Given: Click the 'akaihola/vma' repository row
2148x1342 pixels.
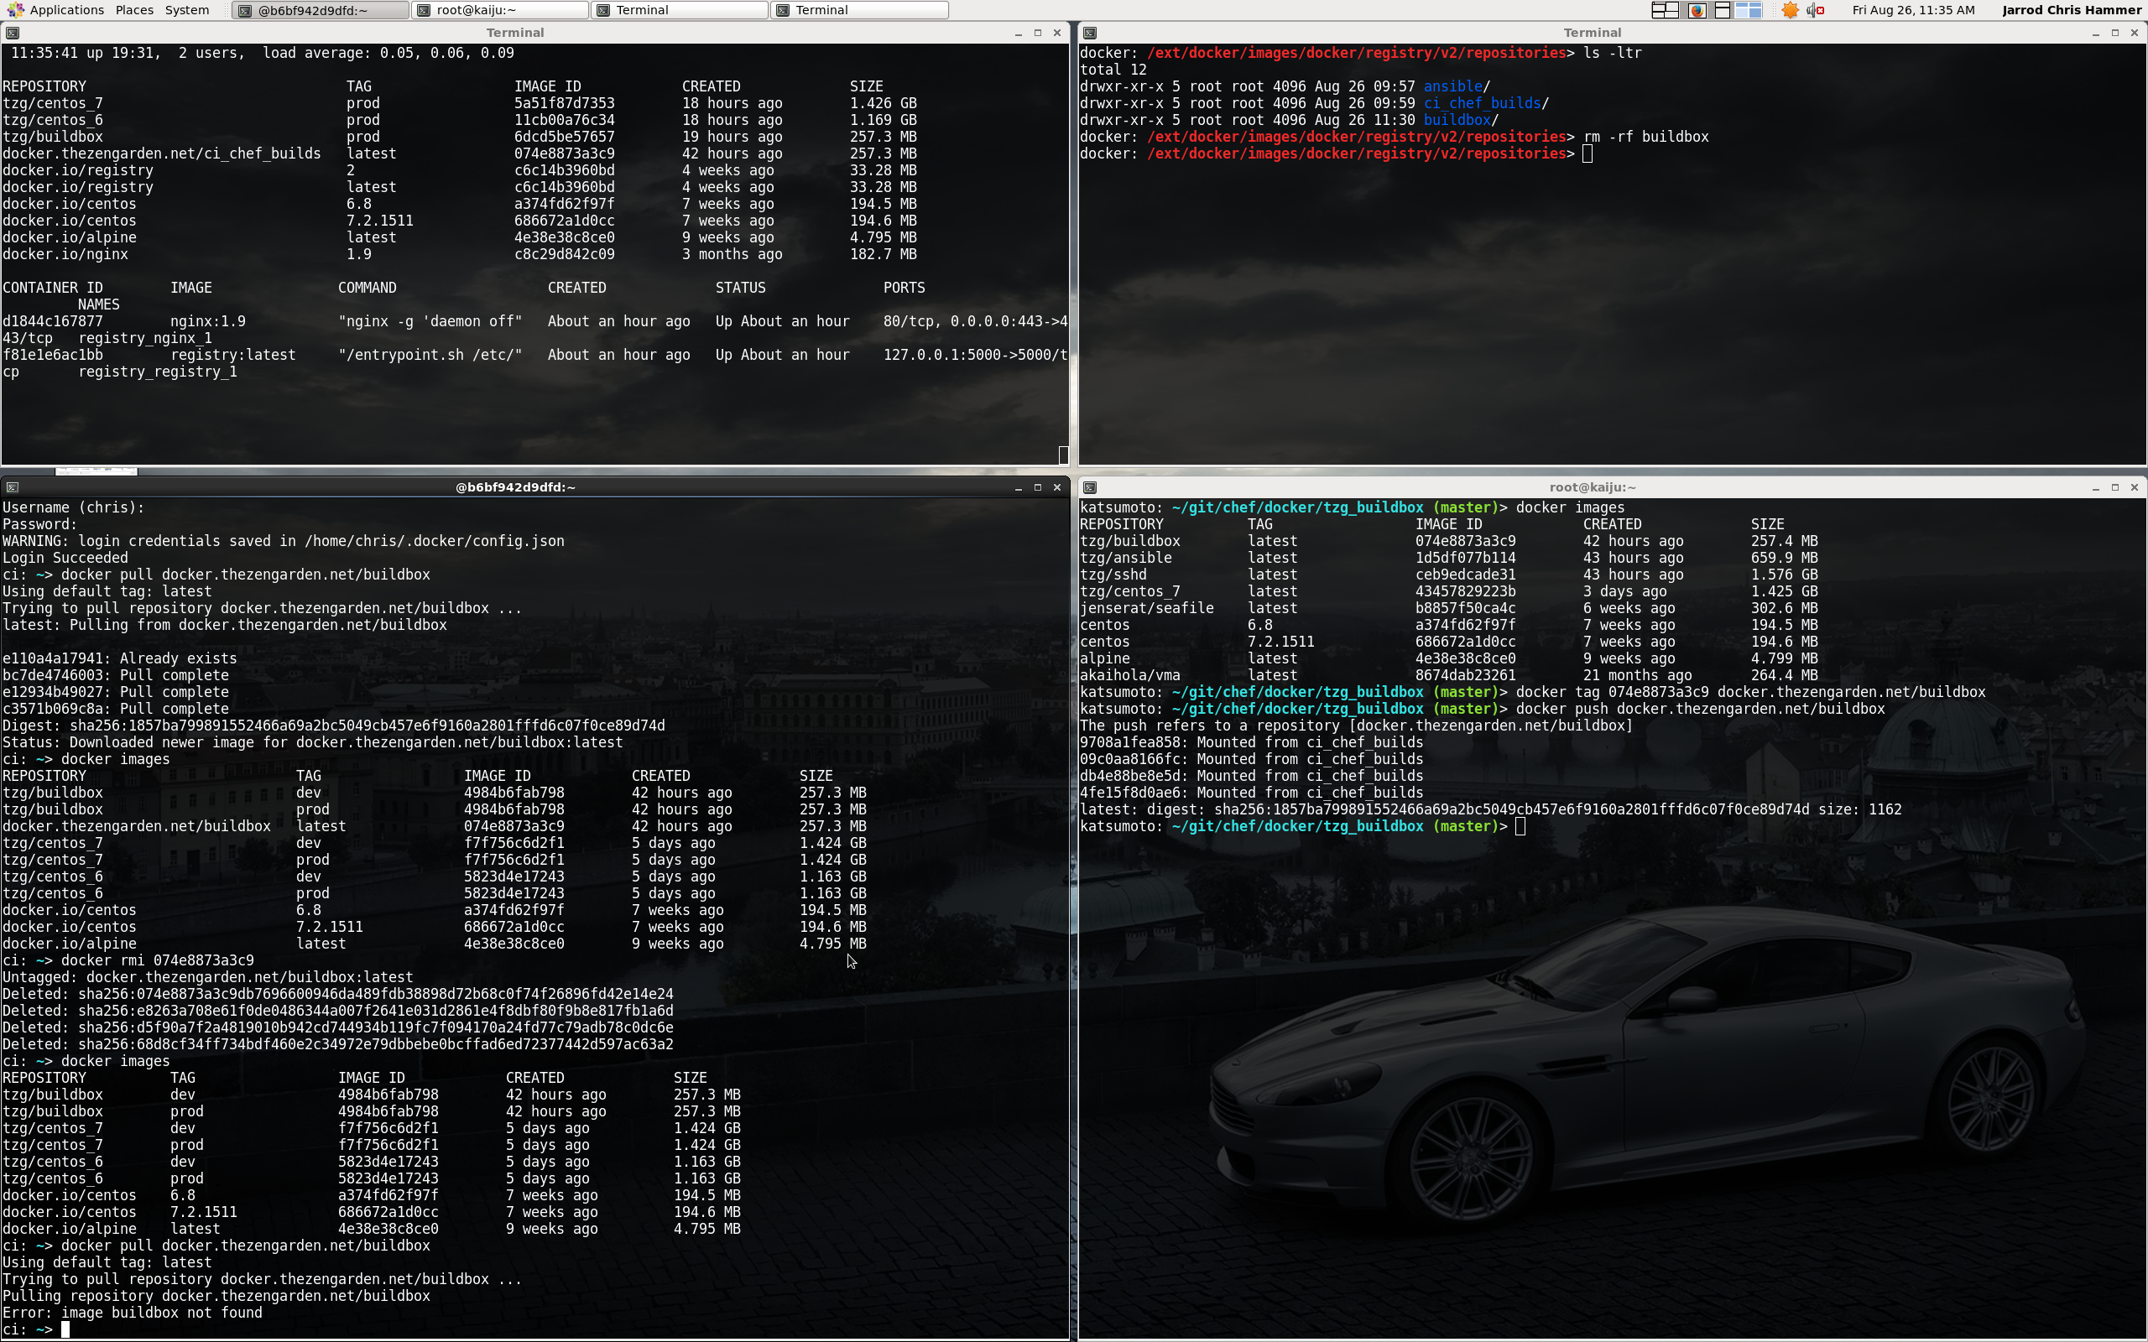Looking at the screenshot, I should 1448,675.
